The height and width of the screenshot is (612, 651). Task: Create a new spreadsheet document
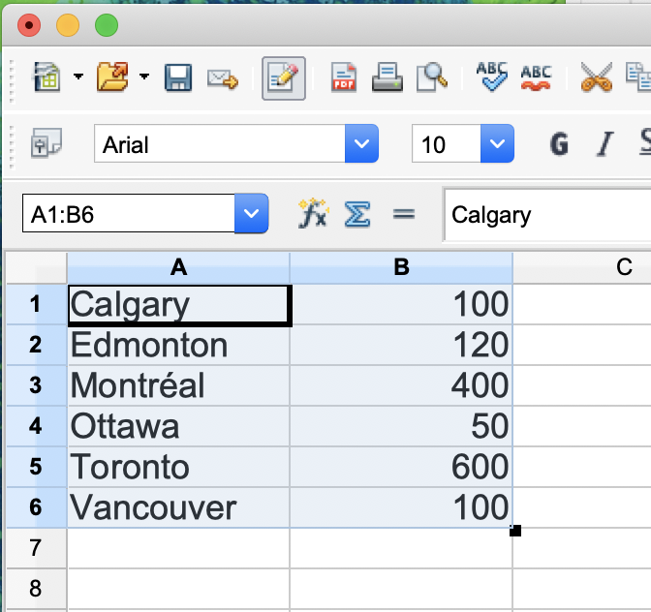click(x=46, y=76)
